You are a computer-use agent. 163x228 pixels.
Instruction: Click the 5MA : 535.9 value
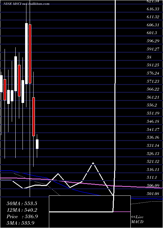point(21,223)
